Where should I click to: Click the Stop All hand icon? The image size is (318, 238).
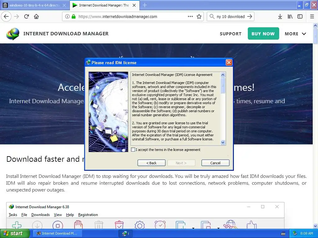point(78,225)
